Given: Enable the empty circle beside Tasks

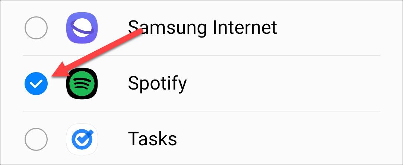Looking at the screenshot, I should point(36,140).
